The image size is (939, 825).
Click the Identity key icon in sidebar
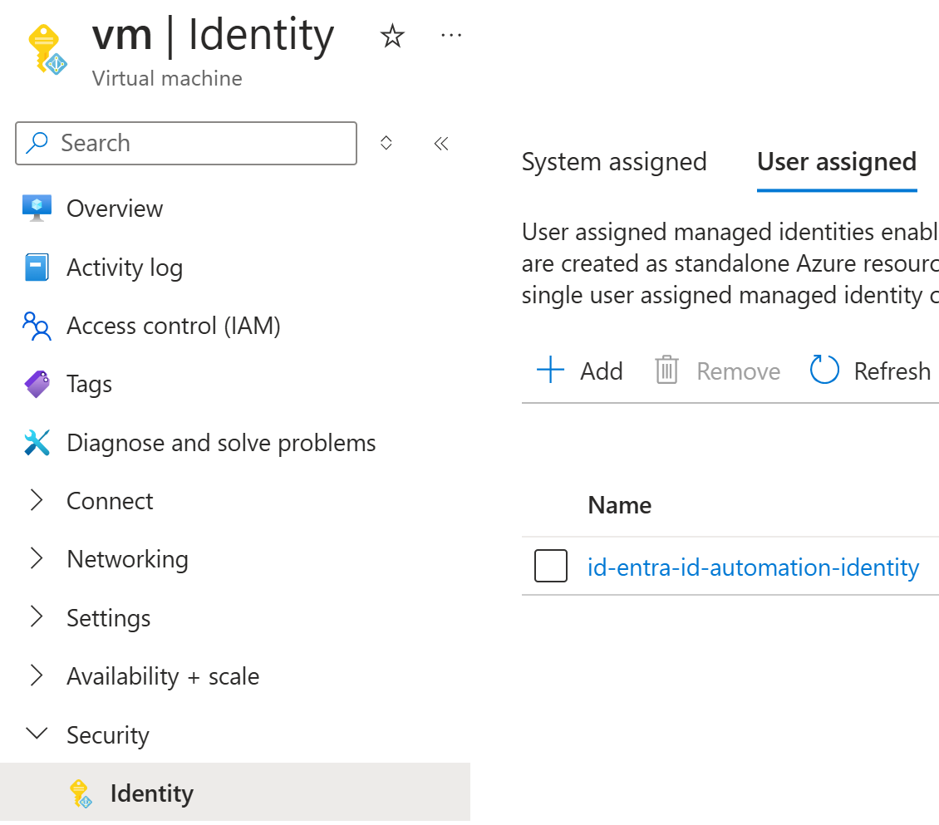(81, 793)
